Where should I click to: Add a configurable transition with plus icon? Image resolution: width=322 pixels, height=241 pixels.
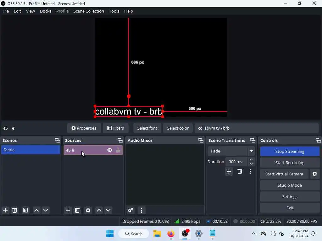point(229,171)
